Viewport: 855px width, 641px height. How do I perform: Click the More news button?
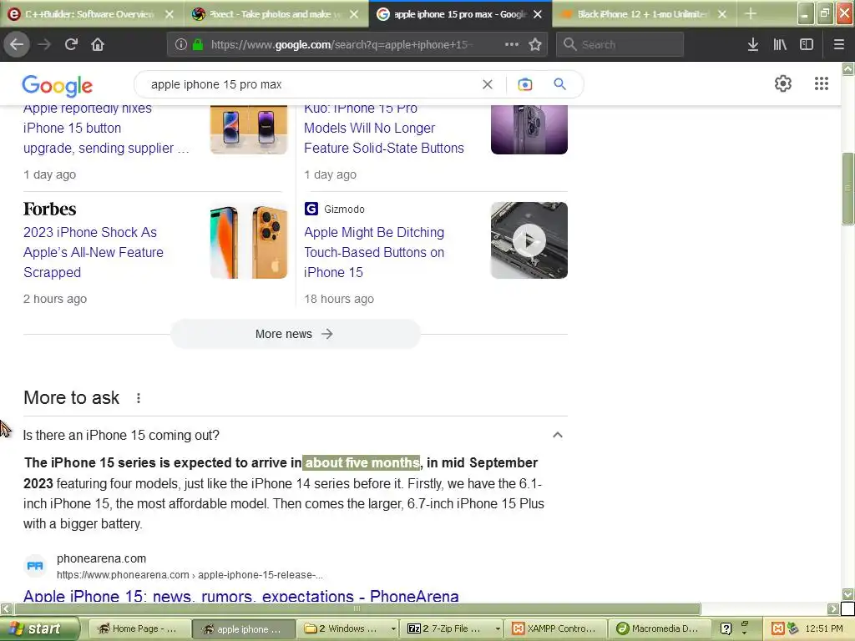295,334
